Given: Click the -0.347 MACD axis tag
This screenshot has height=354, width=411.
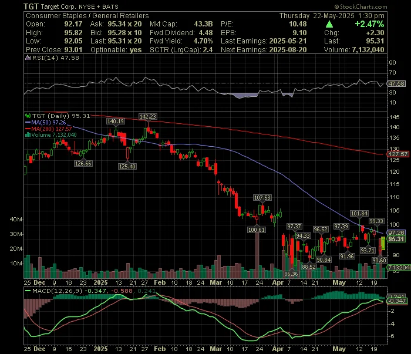Looking at the screenshot, I should [397, 301].
